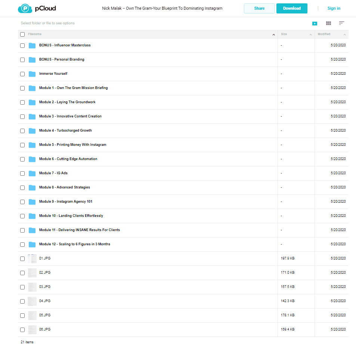Open Module 8 - Advanced Strategies folder

click(65, 187)
